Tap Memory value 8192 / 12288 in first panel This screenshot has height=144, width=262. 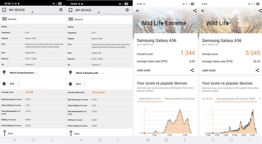31,58
